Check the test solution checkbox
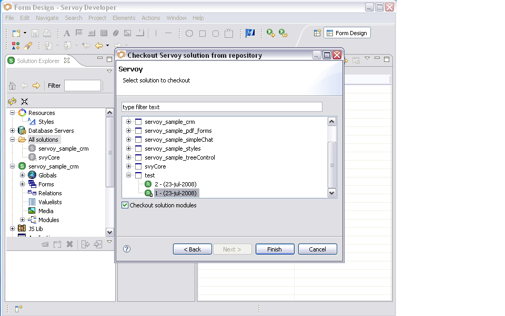 point(138,175)
